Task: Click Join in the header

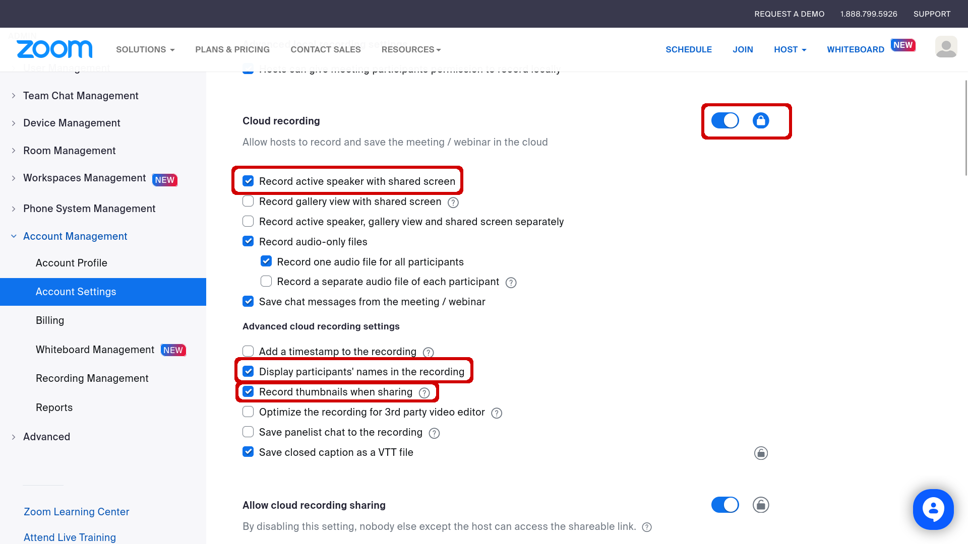Action: click(743, 49)
